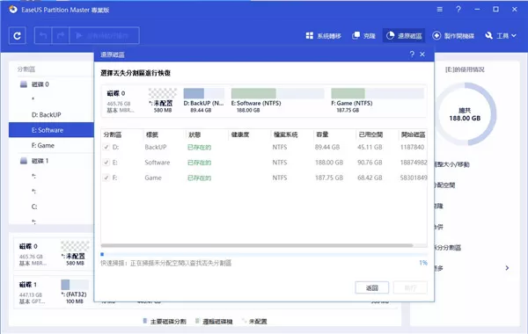Click the status column header

coord(194,134)
